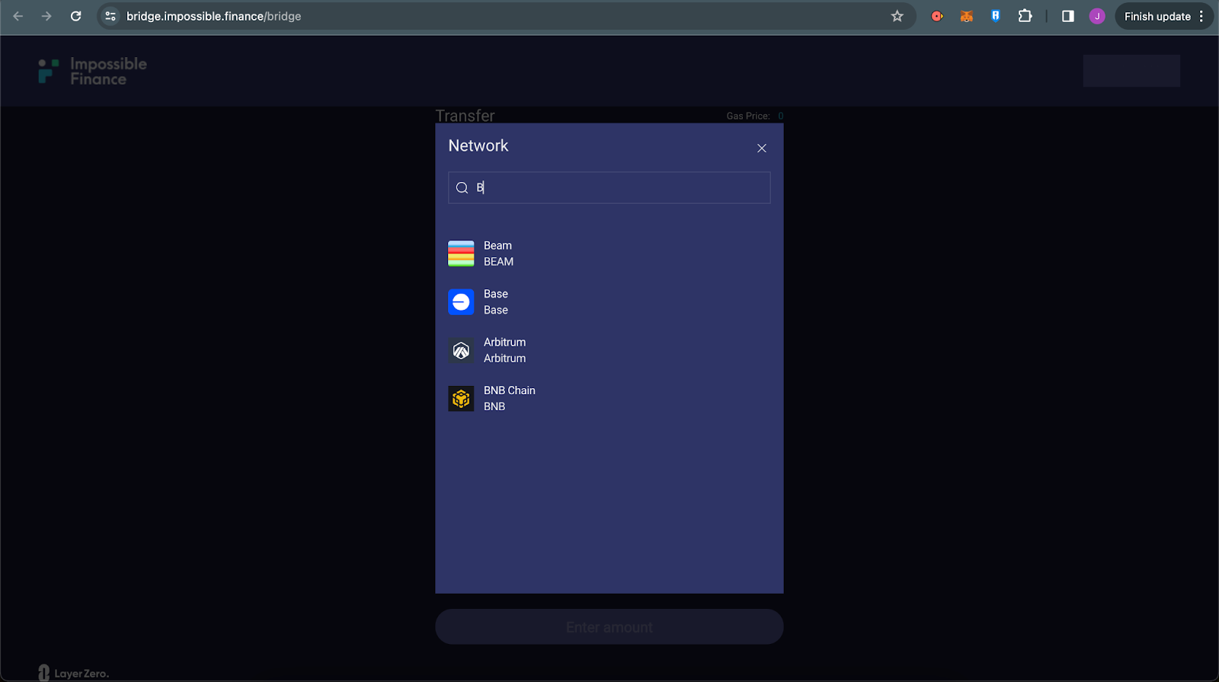The height and width of the screenshot is (682, 1219).
Task: Open the blue shield extension
Action: (995, 16)
